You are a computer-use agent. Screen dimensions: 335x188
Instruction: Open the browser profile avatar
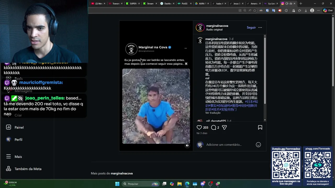[x=312, y=10]
